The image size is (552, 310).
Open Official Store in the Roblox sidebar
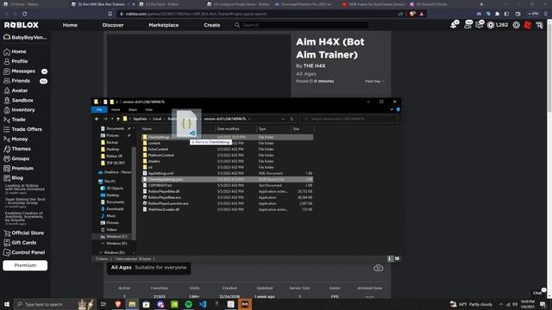[23, 232]
